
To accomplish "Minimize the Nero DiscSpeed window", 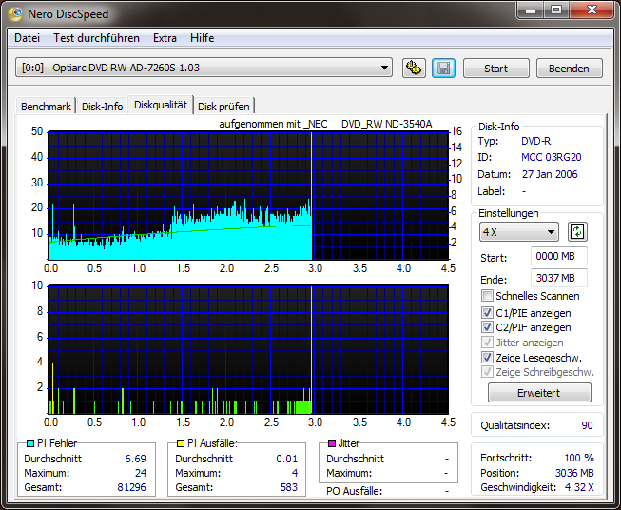I will 531,10.
